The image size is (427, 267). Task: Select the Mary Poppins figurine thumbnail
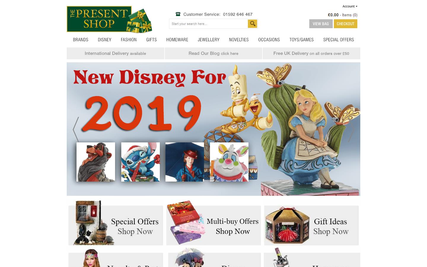click(x=184, y=162)
